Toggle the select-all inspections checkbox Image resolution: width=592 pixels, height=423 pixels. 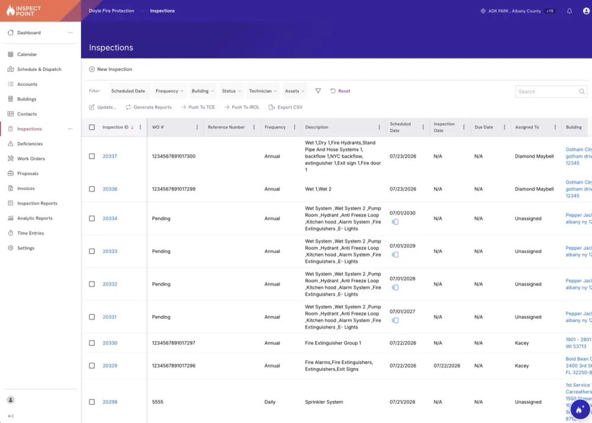coord(92,127)
